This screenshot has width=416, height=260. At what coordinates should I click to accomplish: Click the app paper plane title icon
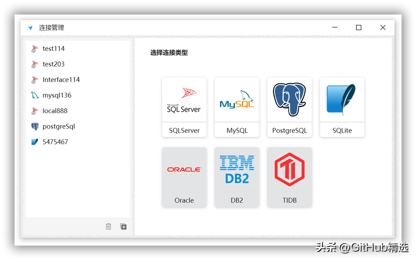[30, 28]
